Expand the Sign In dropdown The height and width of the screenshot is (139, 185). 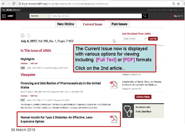point(182,16)
